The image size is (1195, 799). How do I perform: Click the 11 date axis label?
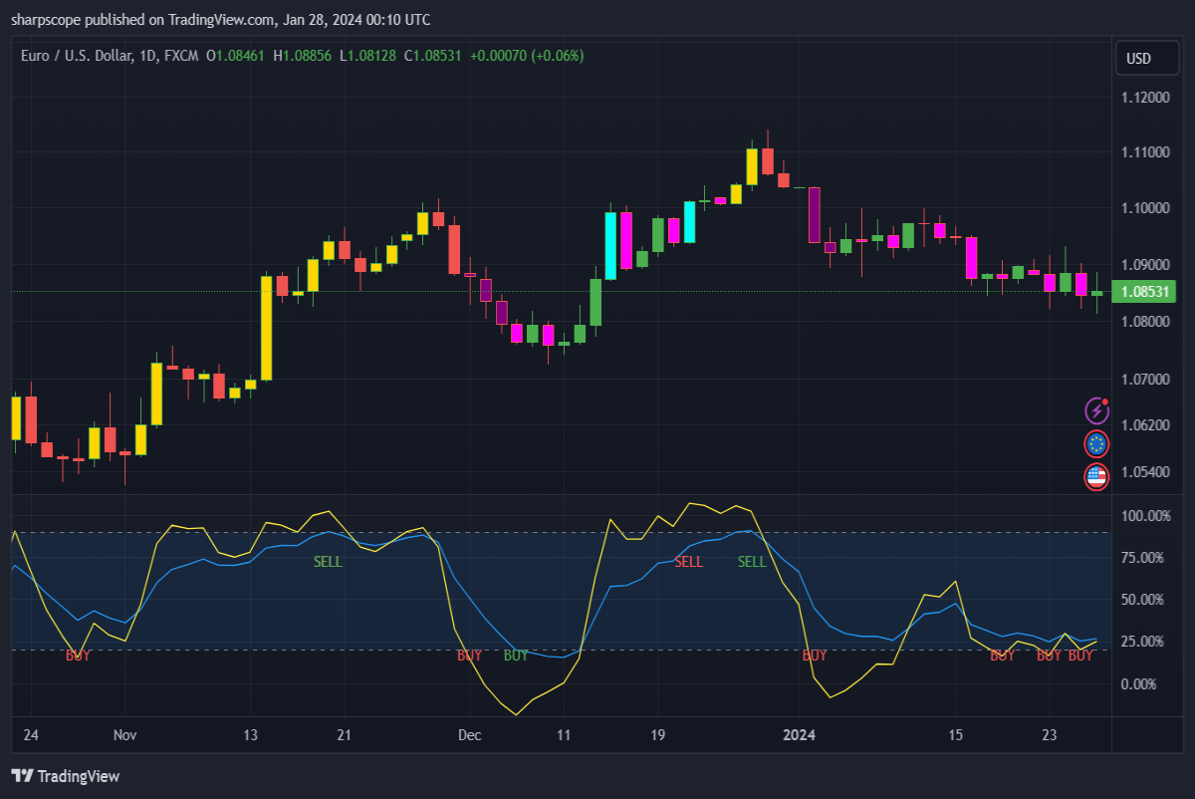(564, 735)
